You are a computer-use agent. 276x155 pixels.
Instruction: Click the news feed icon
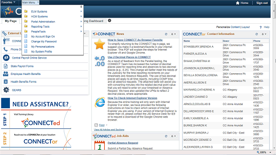[x=96, y=125]
